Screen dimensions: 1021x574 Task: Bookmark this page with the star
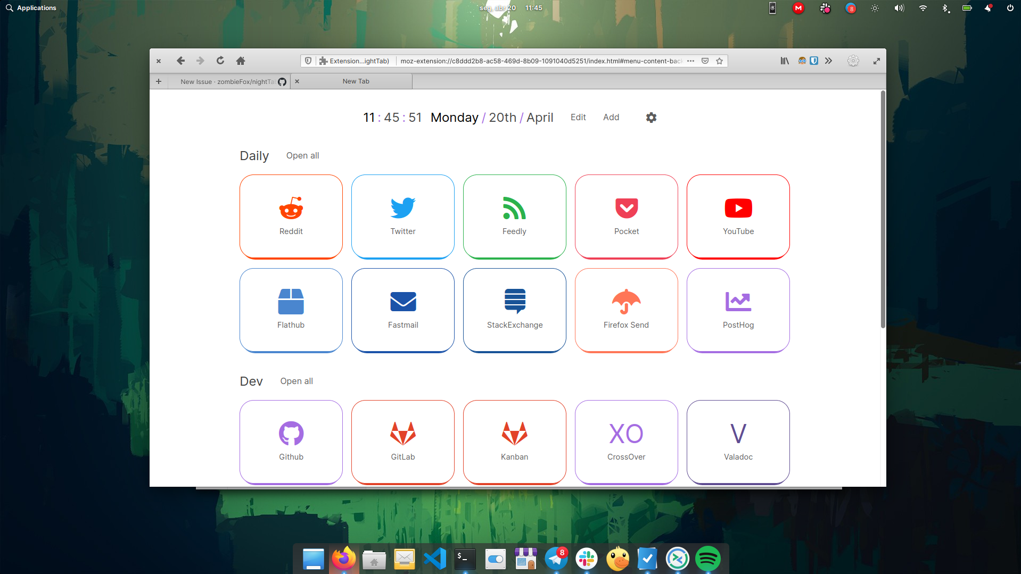[x=719, y=61]
